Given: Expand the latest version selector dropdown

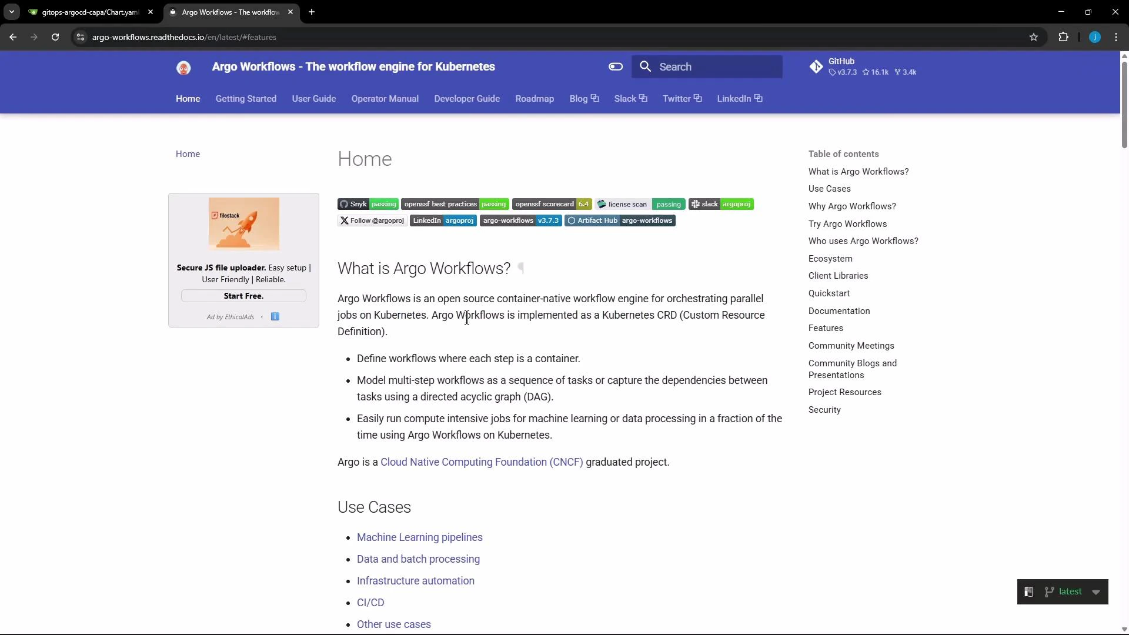Looking at the screenshot, I should 1095,592.
